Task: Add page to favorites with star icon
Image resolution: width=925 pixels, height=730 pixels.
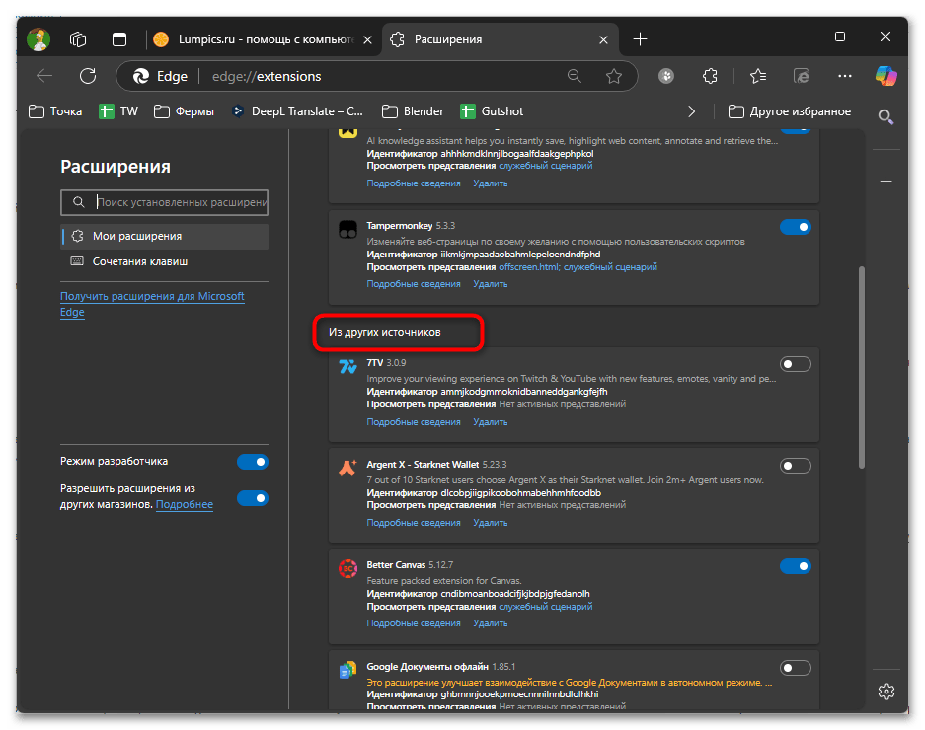Action: 613,76
